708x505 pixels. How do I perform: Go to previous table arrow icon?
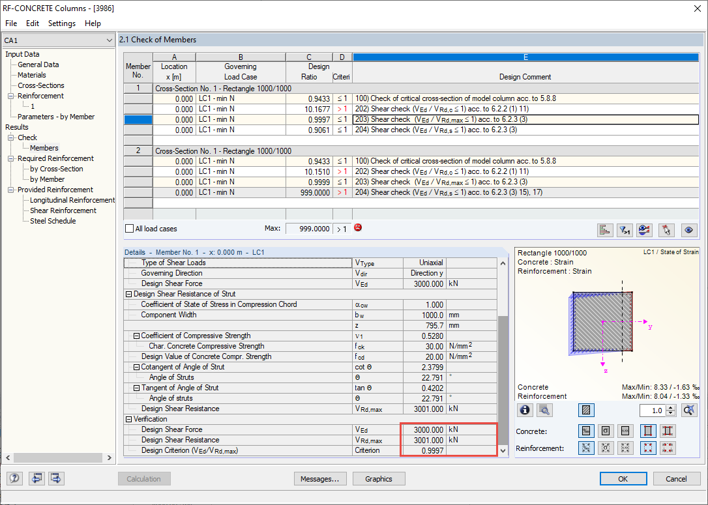tap(37, 478)
